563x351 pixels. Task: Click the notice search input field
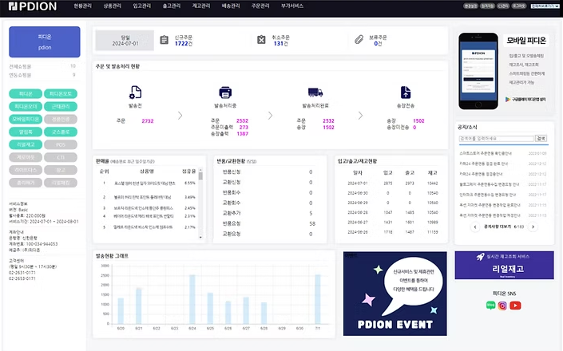[x=495, y=138]
